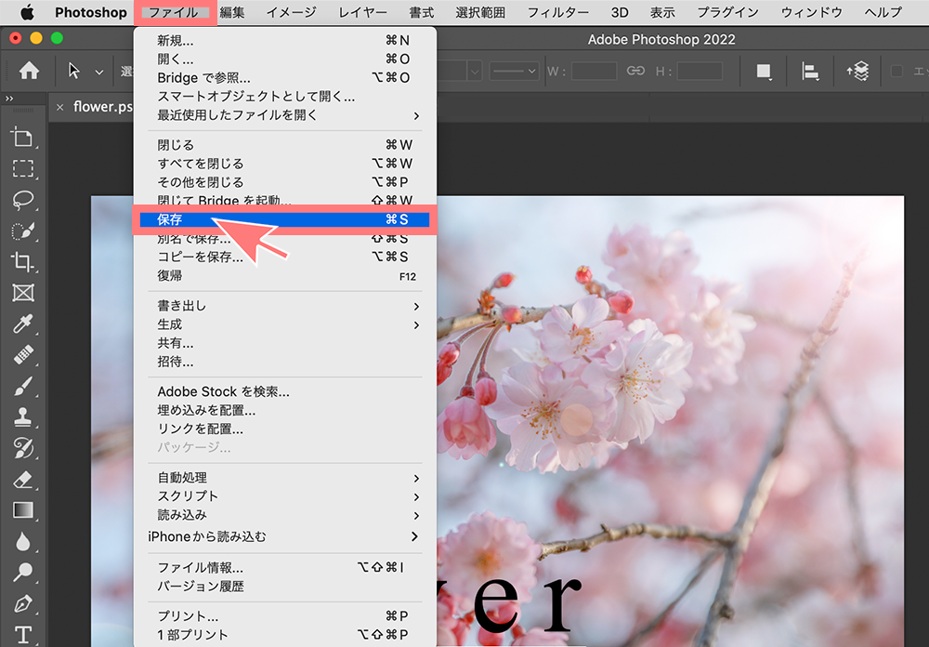Select the Gradient tool

(x=22, y=510)
